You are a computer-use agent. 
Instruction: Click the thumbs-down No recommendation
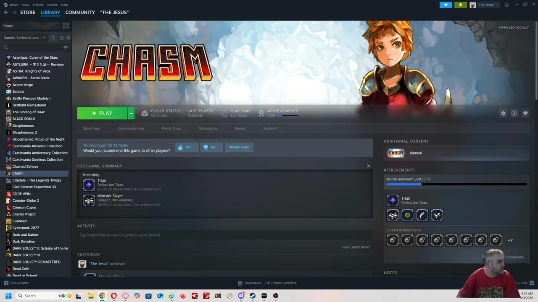(x=211, y=147)
